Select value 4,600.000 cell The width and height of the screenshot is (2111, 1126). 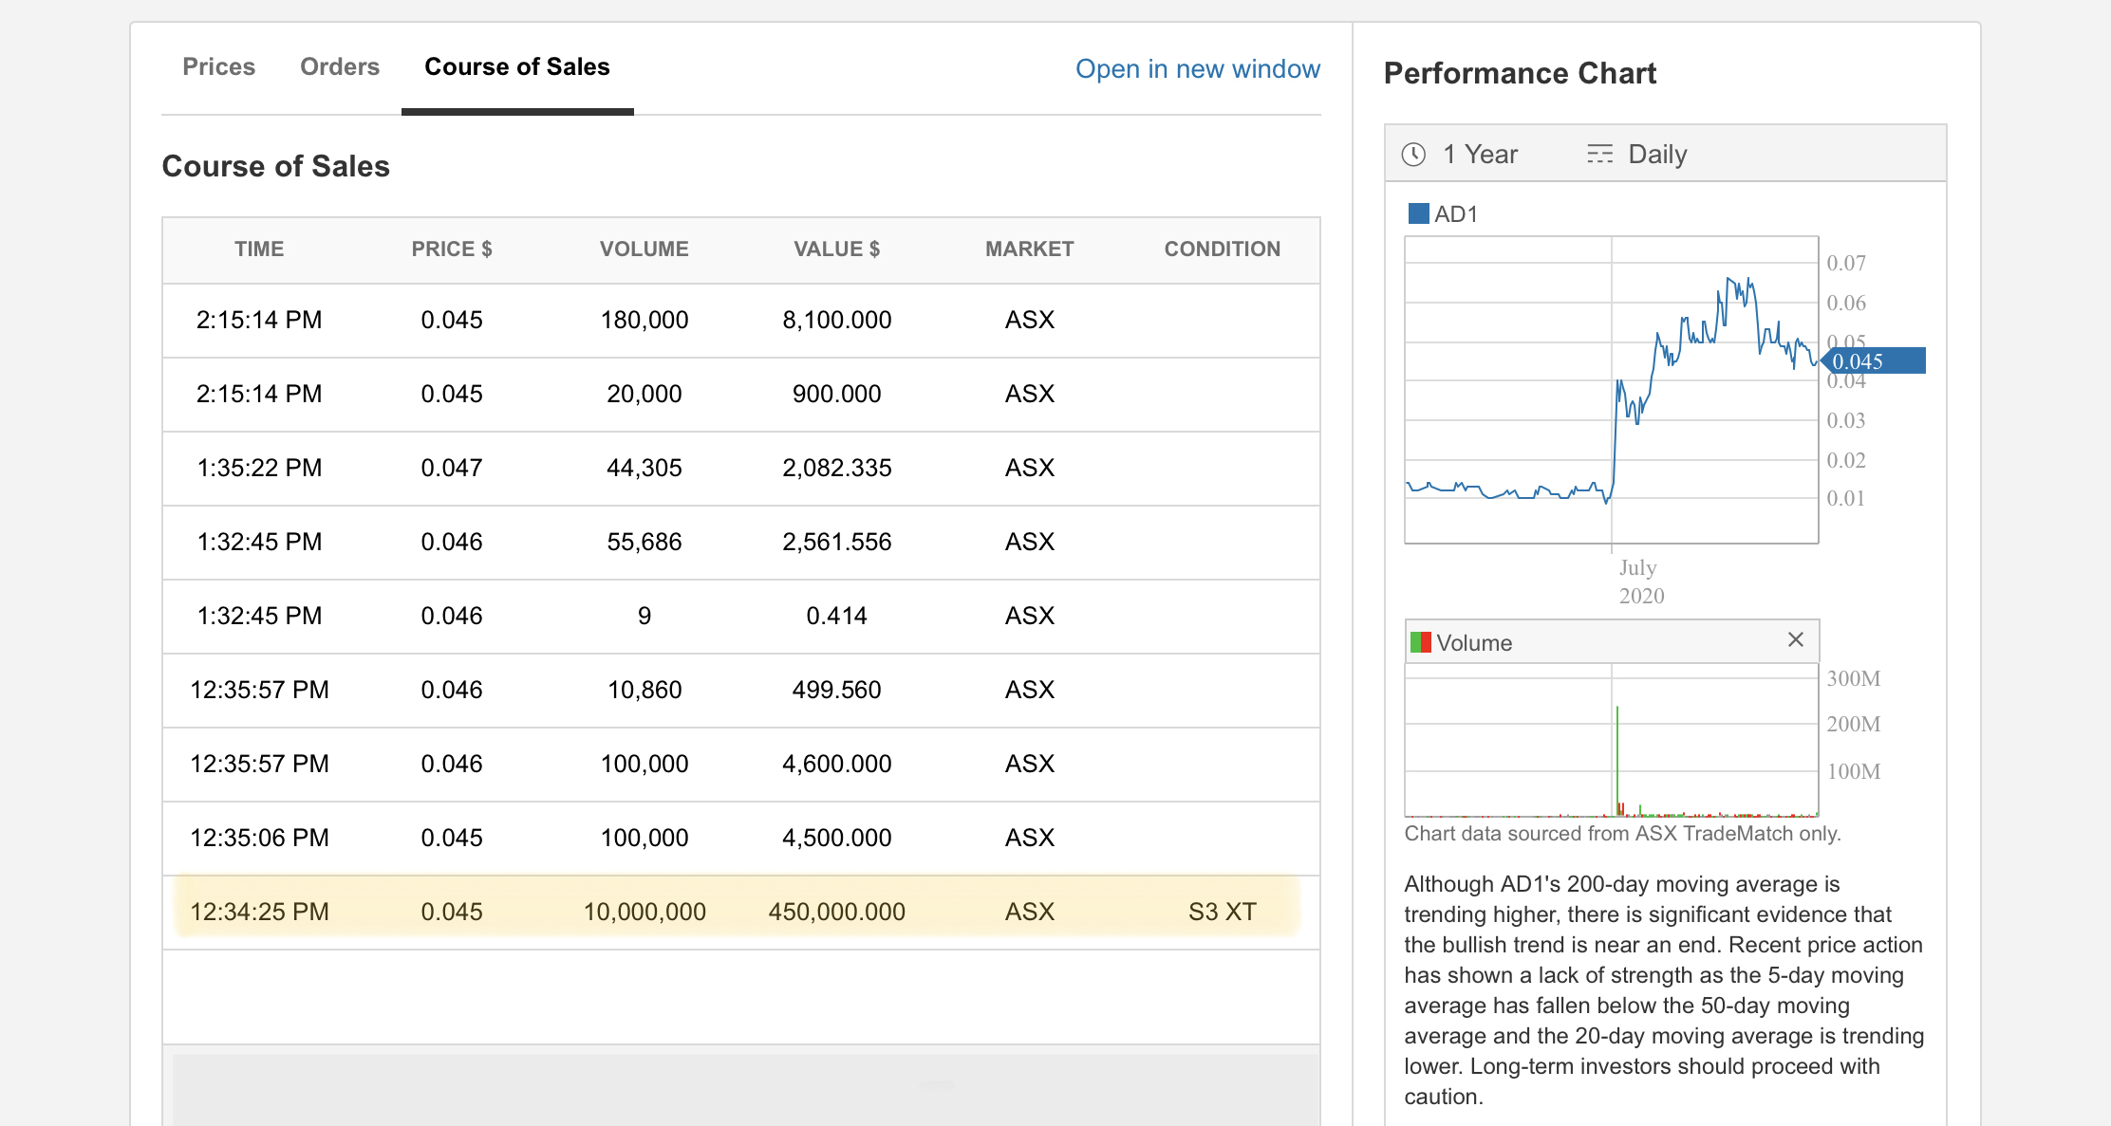[837, 764]
